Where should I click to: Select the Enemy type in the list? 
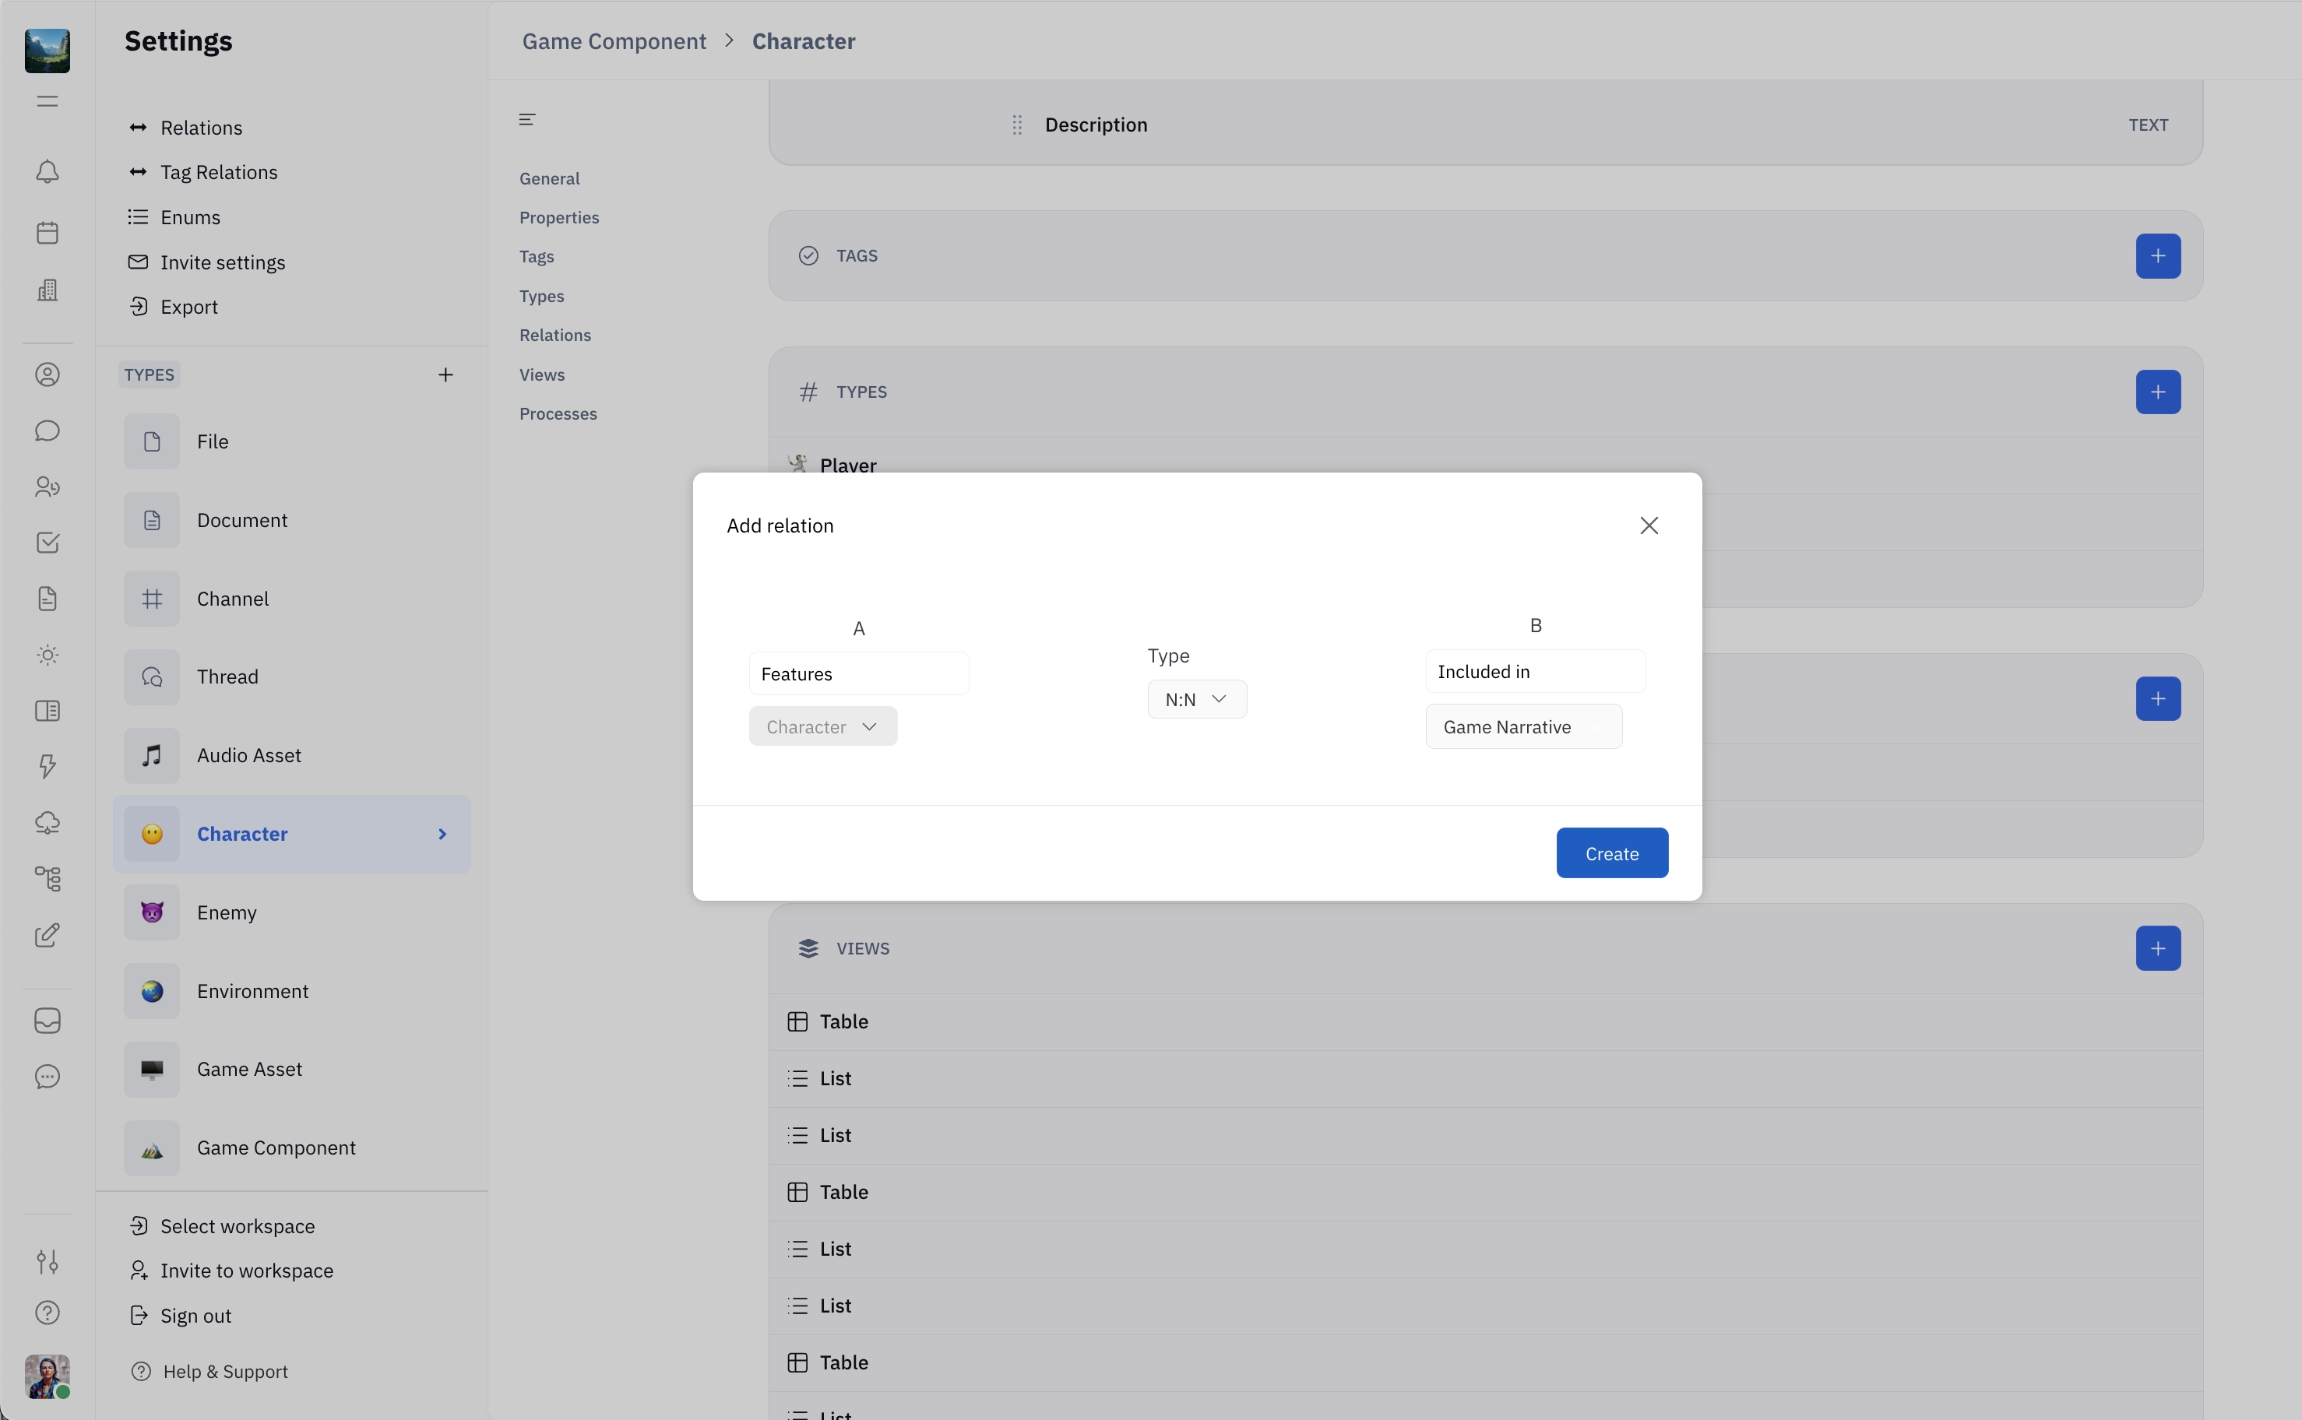click(227, 913)
